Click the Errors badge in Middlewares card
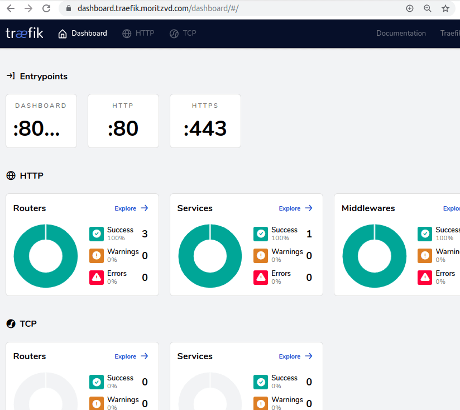The width and height of the screenshot is (460, 410). tap(425, 277)
